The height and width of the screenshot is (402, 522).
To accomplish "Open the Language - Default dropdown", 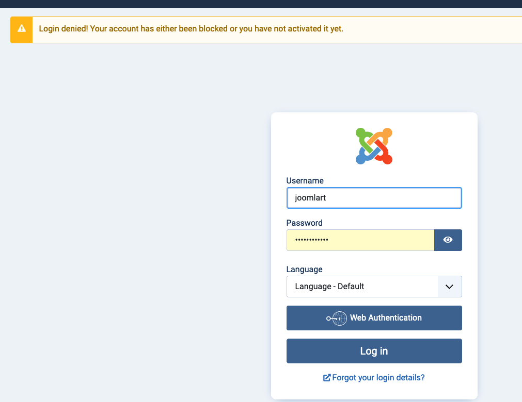I will tap(374, 287).
